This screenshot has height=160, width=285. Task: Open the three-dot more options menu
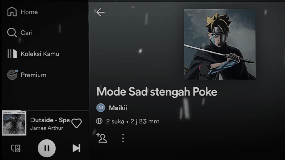coord(123,138)
